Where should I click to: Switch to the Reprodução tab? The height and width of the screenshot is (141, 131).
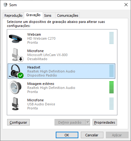coord(13,15)
